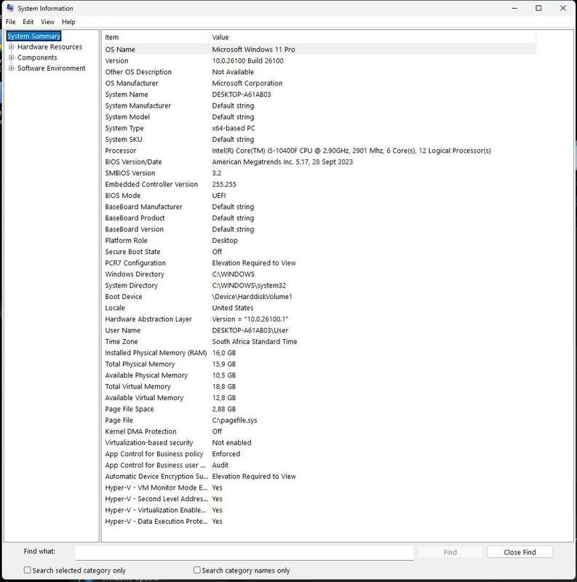Select the Available Virtual Memory row
This screenshot has height=582, width=577.
coord(319,398)
